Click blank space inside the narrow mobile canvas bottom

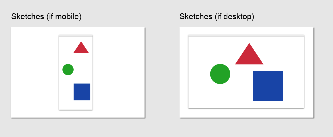76,105
